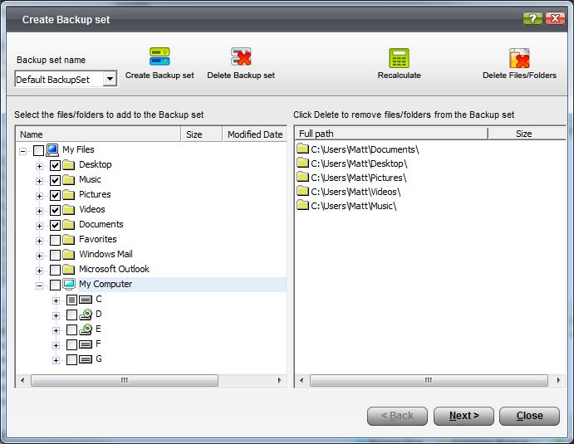Check the Windows Mail checkbox
574x444 pixels.
(55, 255)
